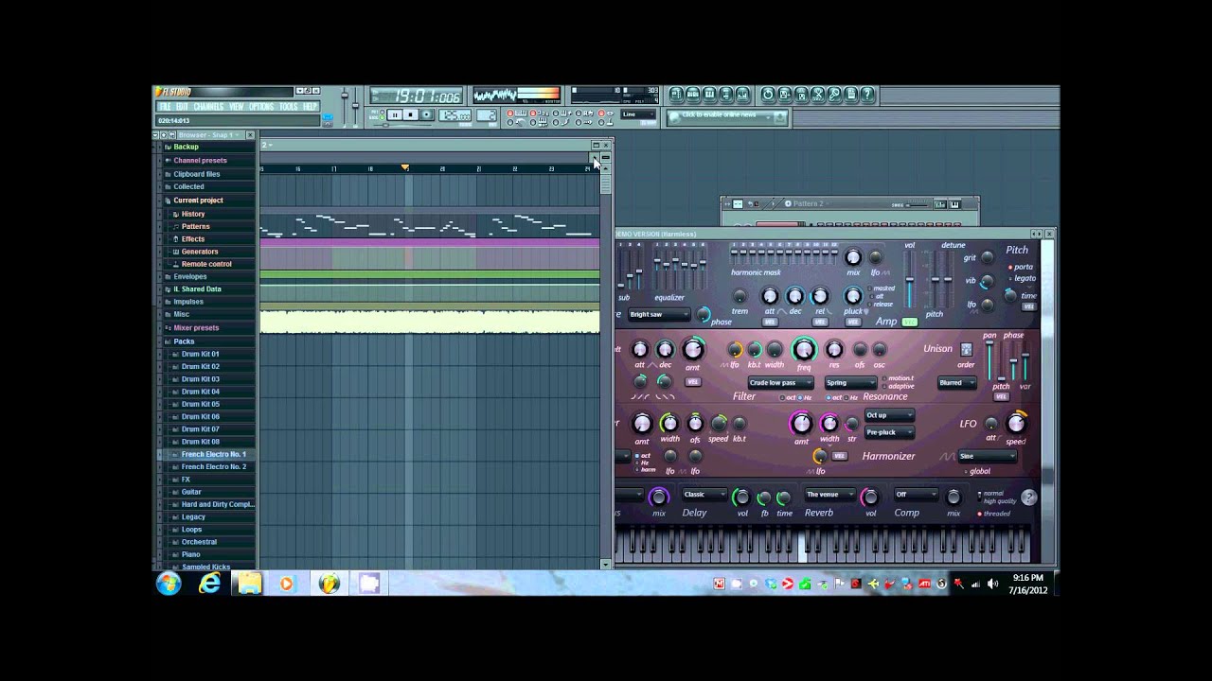
Task: Arm recording with the transport record button
Action: click(426, 114)
